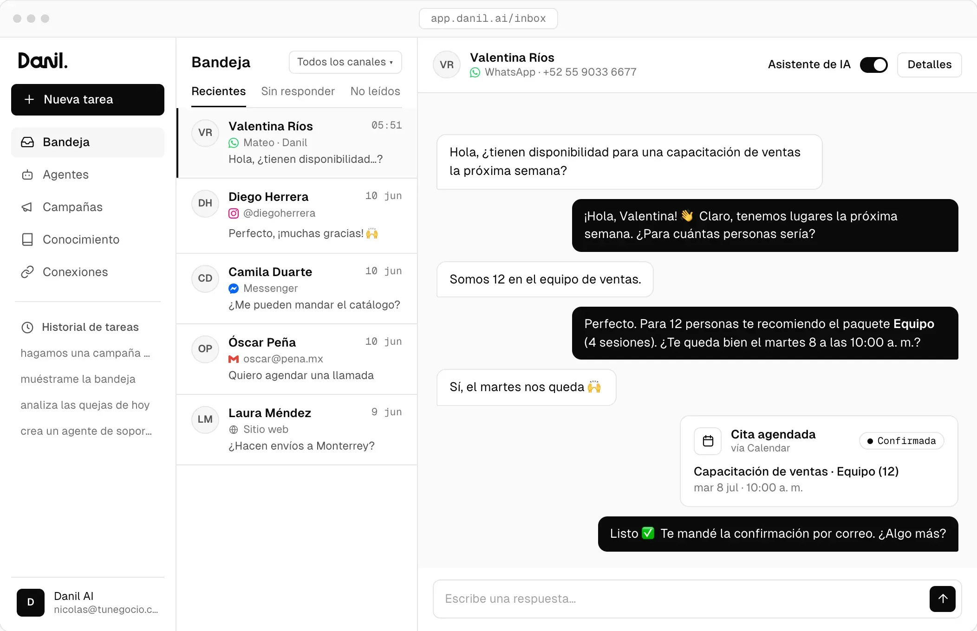
Task: Click the nicolas@tunegocio account email
Action: point(106,610)
